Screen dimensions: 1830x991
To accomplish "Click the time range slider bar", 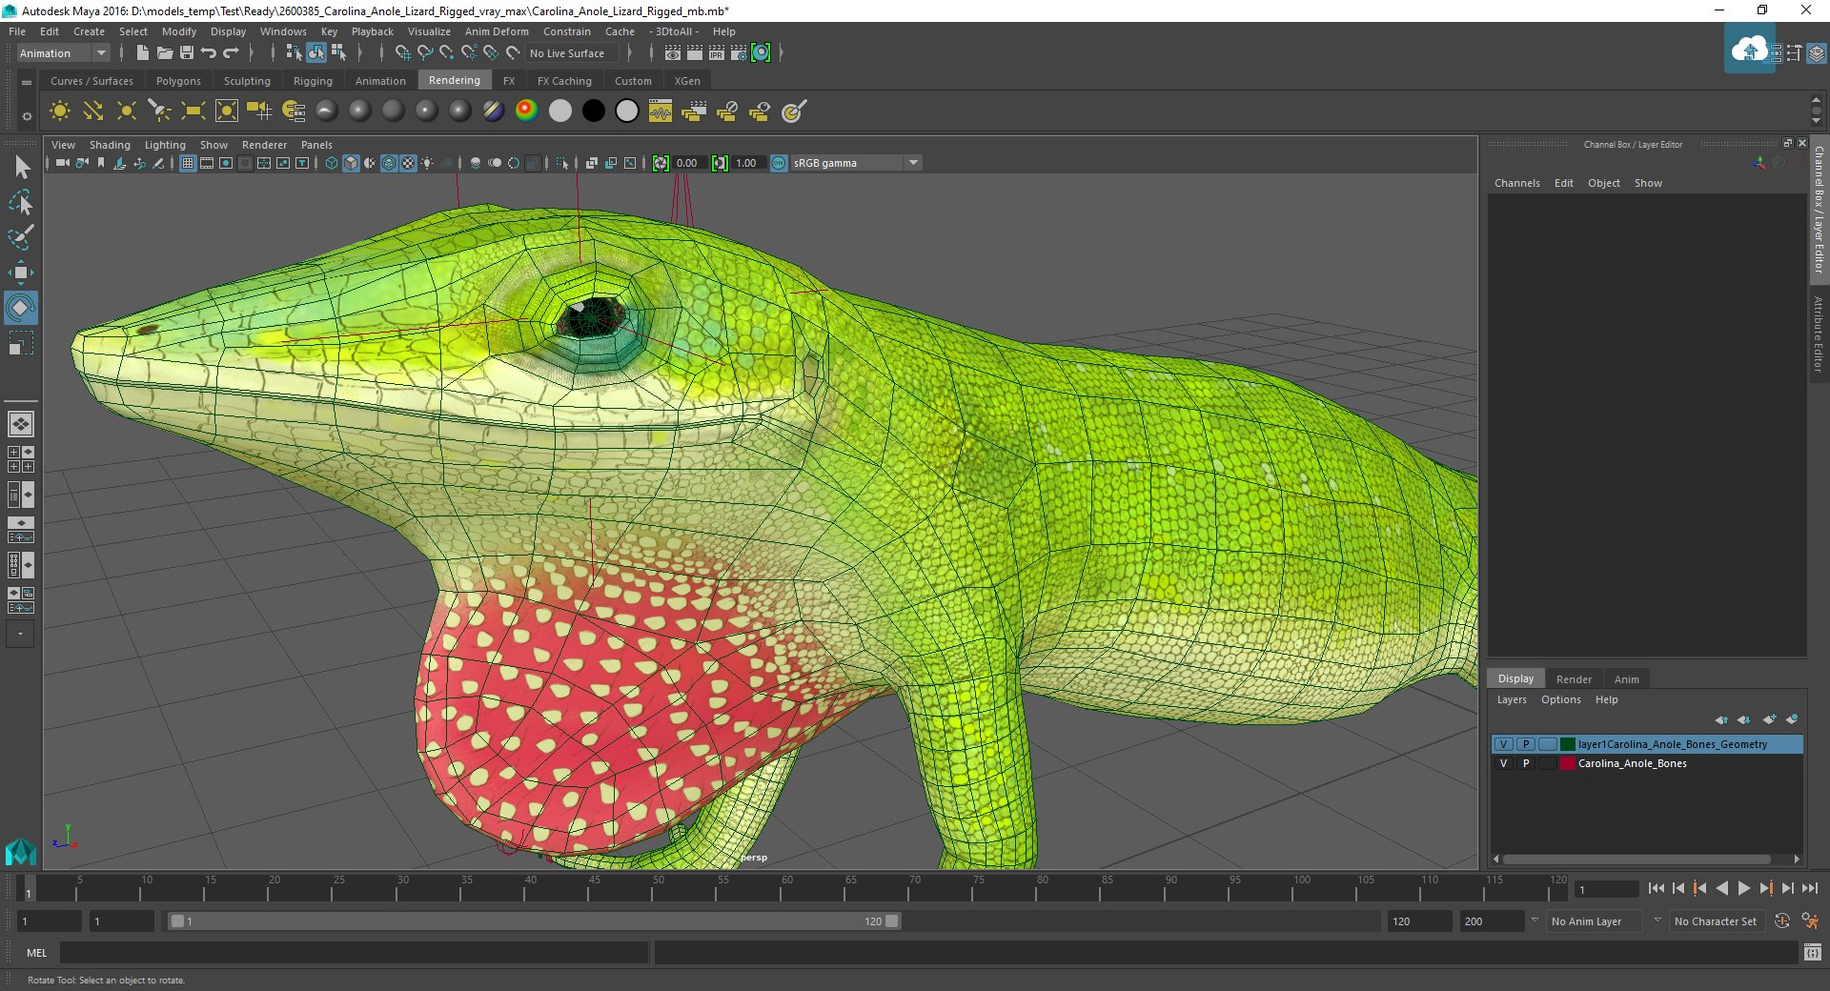I will click(533, 921).
